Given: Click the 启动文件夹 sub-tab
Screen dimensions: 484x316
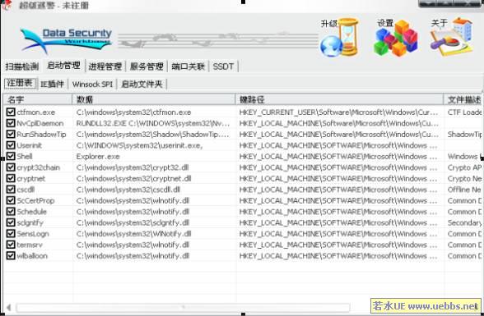Looking at the screenshot, I should tap(142, 84).
